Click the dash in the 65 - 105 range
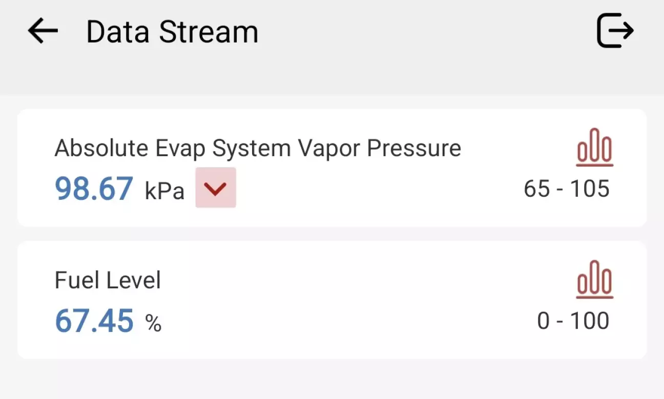This screenshot has height=399, width=664. coord(560,190)
